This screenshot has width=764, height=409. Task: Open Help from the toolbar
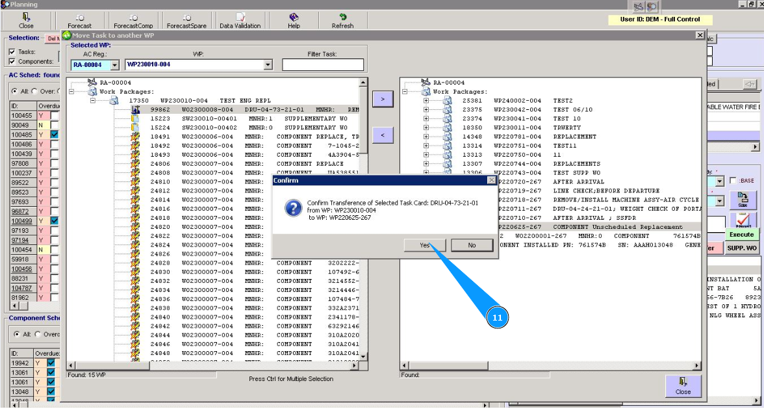(294, 21)
